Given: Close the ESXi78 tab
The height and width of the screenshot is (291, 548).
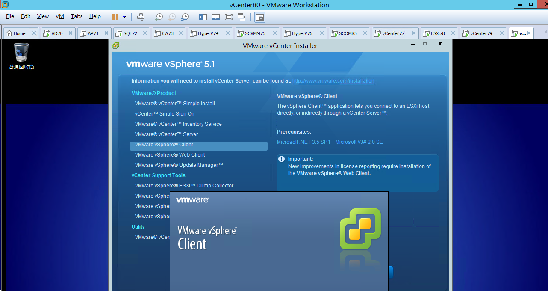Looking at the screenshot, I should (x=453, y=33).
